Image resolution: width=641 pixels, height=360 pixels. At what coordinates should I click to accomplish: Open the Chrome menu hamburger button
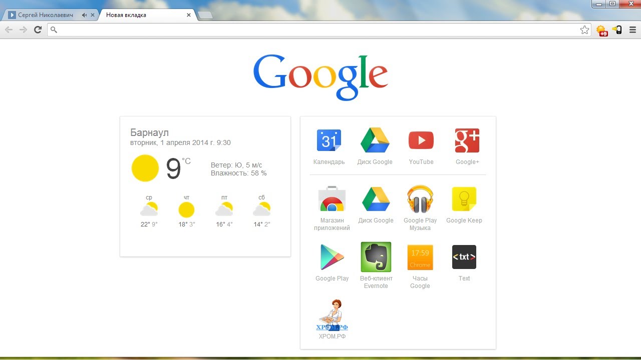coord(632,30)
